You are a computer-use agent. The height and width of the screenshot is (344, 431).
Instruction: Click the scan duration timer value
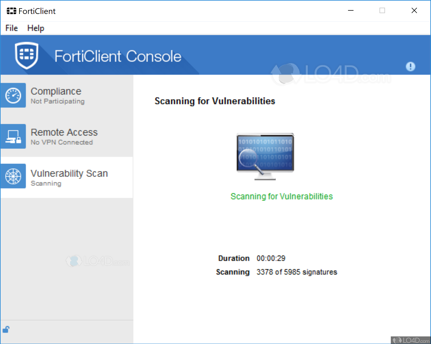click(271, 258)
